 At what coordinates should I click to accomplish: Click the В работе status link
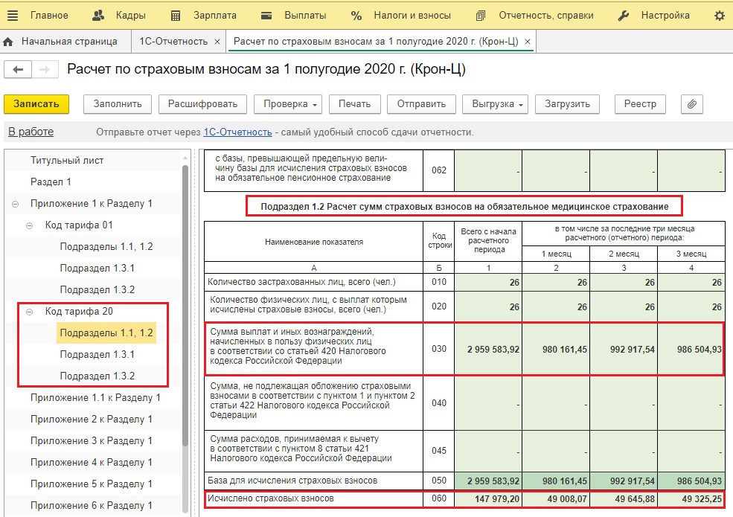pyautogui.click(x=31, y=132)
